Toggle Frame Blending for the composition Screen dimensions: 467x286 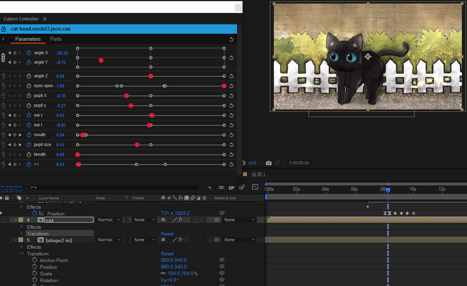pyautogui.click(x=232, y=187)
